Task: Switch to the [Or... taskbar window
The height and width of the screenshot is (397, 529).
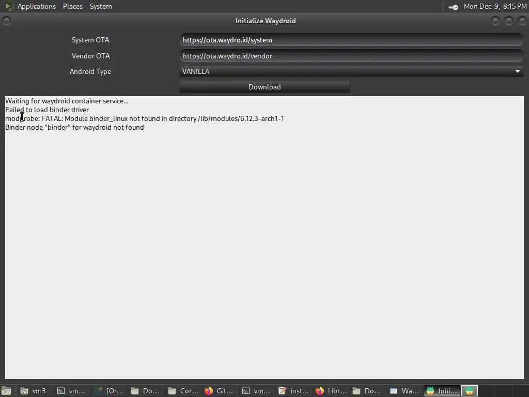Action: pos(108,391)
